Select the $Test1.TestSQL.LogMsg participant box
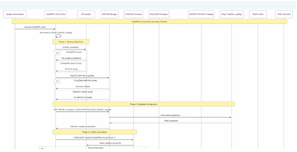The height and width of the screenshot is (152, 297). [x=231, y=14]
